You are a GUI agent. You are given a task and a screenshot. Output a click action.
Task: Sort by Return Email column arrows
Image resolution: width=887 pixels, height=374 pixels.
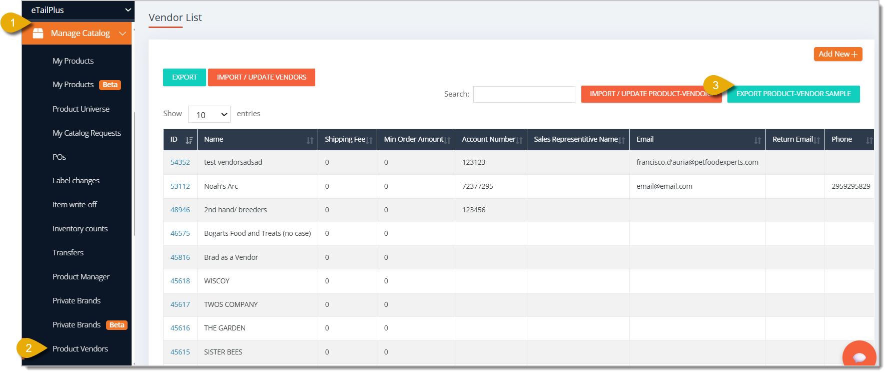pyautogui.click(x=817, y=140)
